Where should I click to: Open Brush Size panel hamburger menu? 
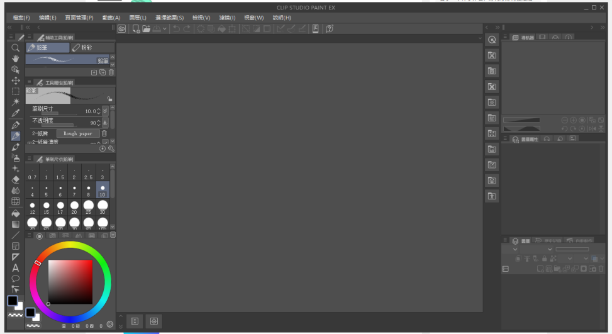[x=30, y=159]
